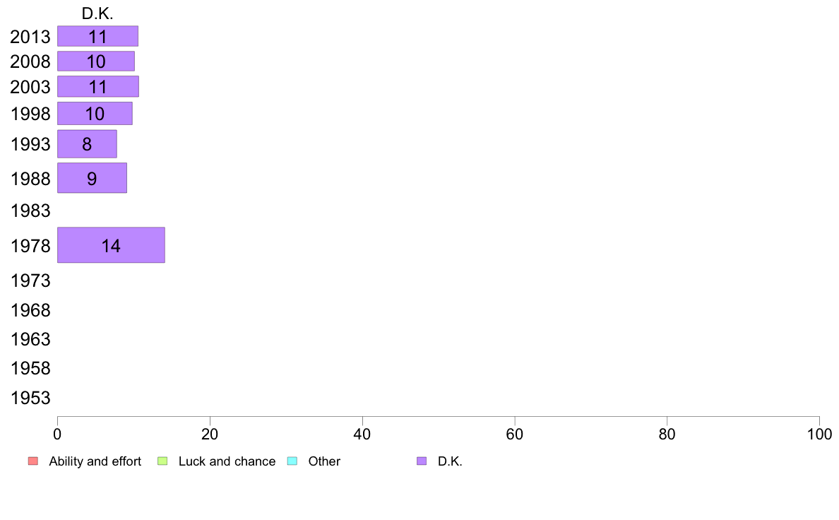Viewport: 839px width, 520px height.
Task: Click the 40 tick on the x-axis
Action: [x=362, y=434]
